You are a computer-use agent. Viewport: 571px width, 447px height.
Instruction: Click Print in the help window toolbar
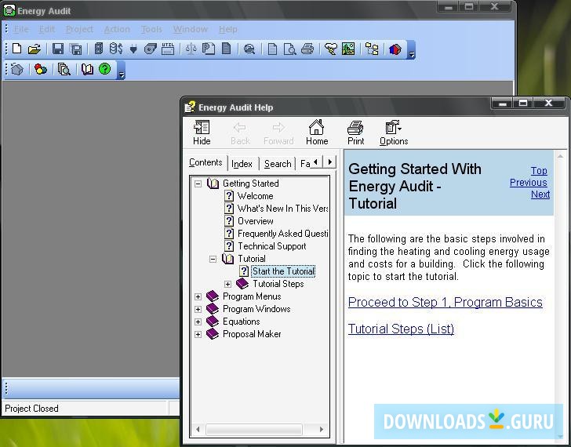pyautogui.click(x=355, y=133)
